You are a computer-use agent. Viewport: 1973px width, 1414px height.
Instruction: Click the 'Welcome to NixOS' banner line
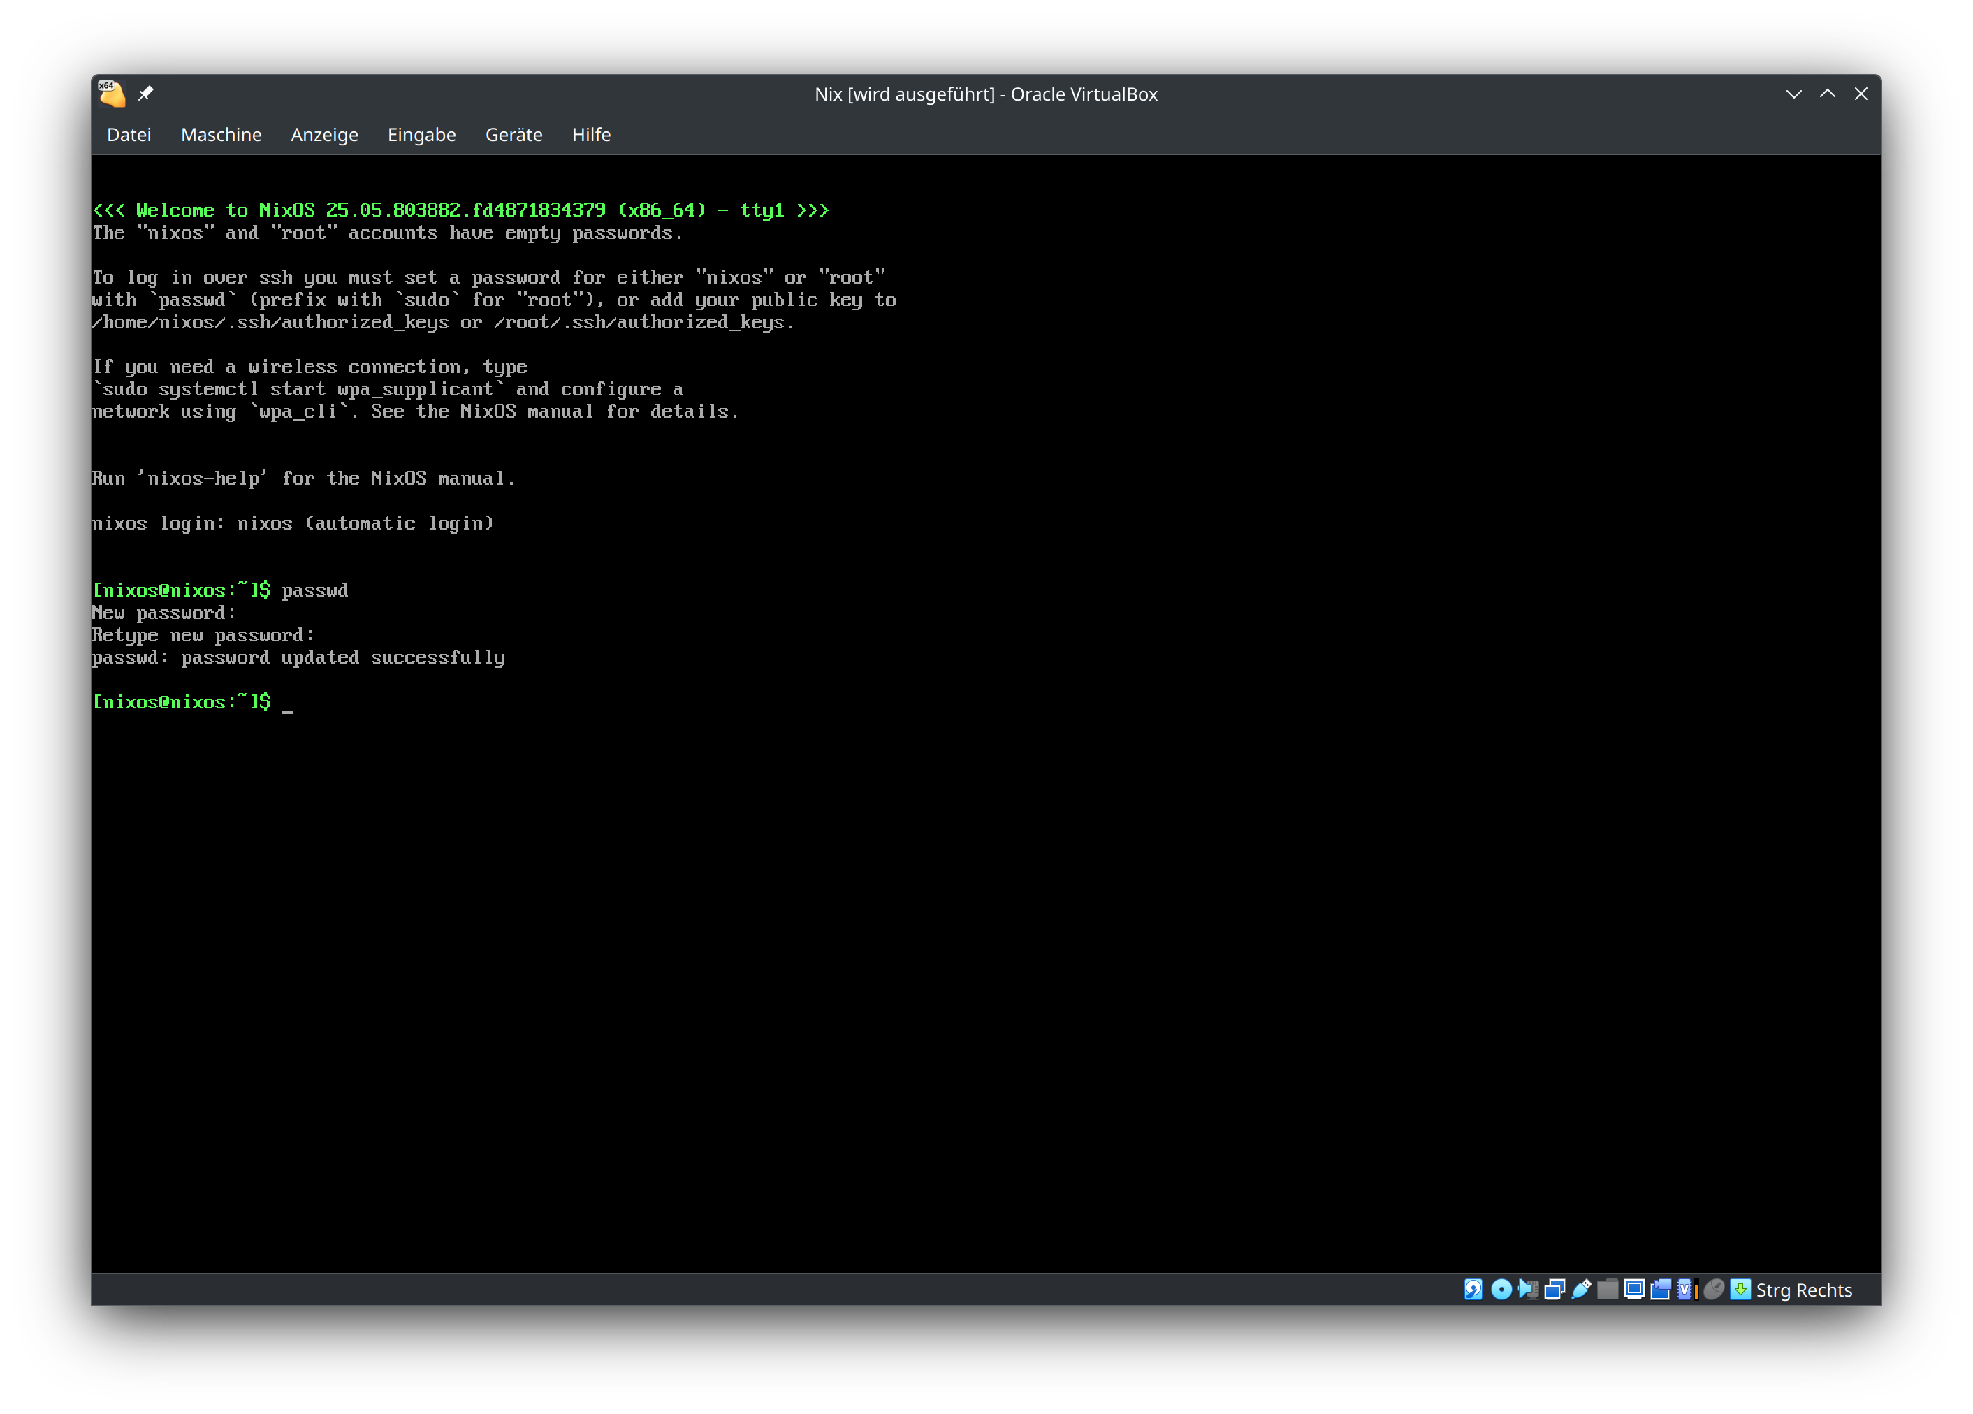coord(461,210)
